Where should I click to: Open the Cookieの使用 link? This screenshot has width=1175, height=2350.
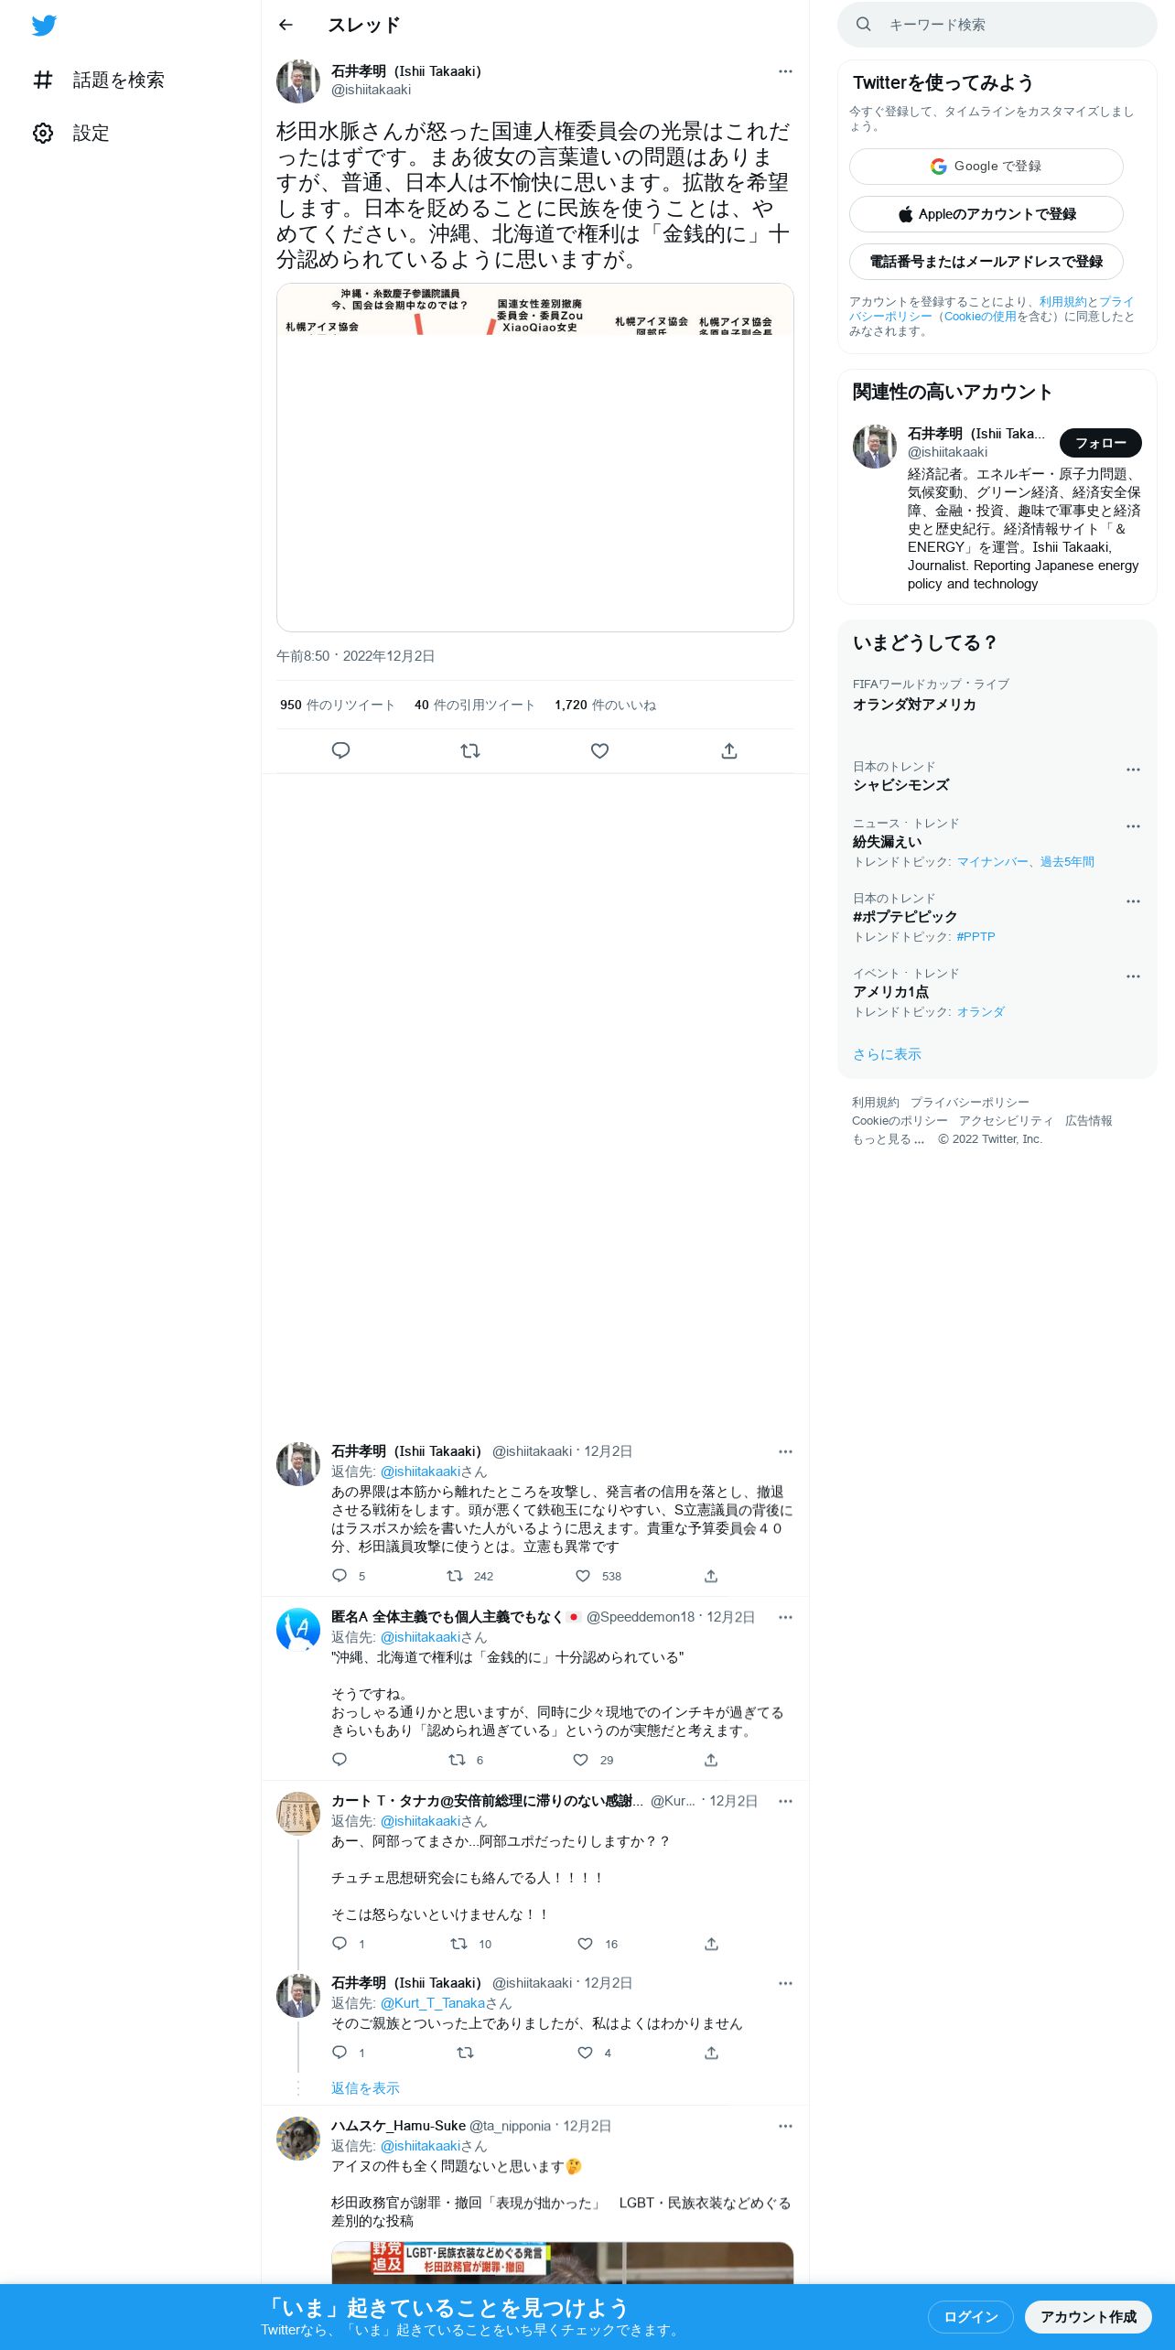(980, 317)
